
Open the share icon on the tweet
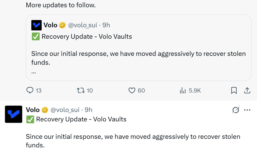(x=247, y=90)
